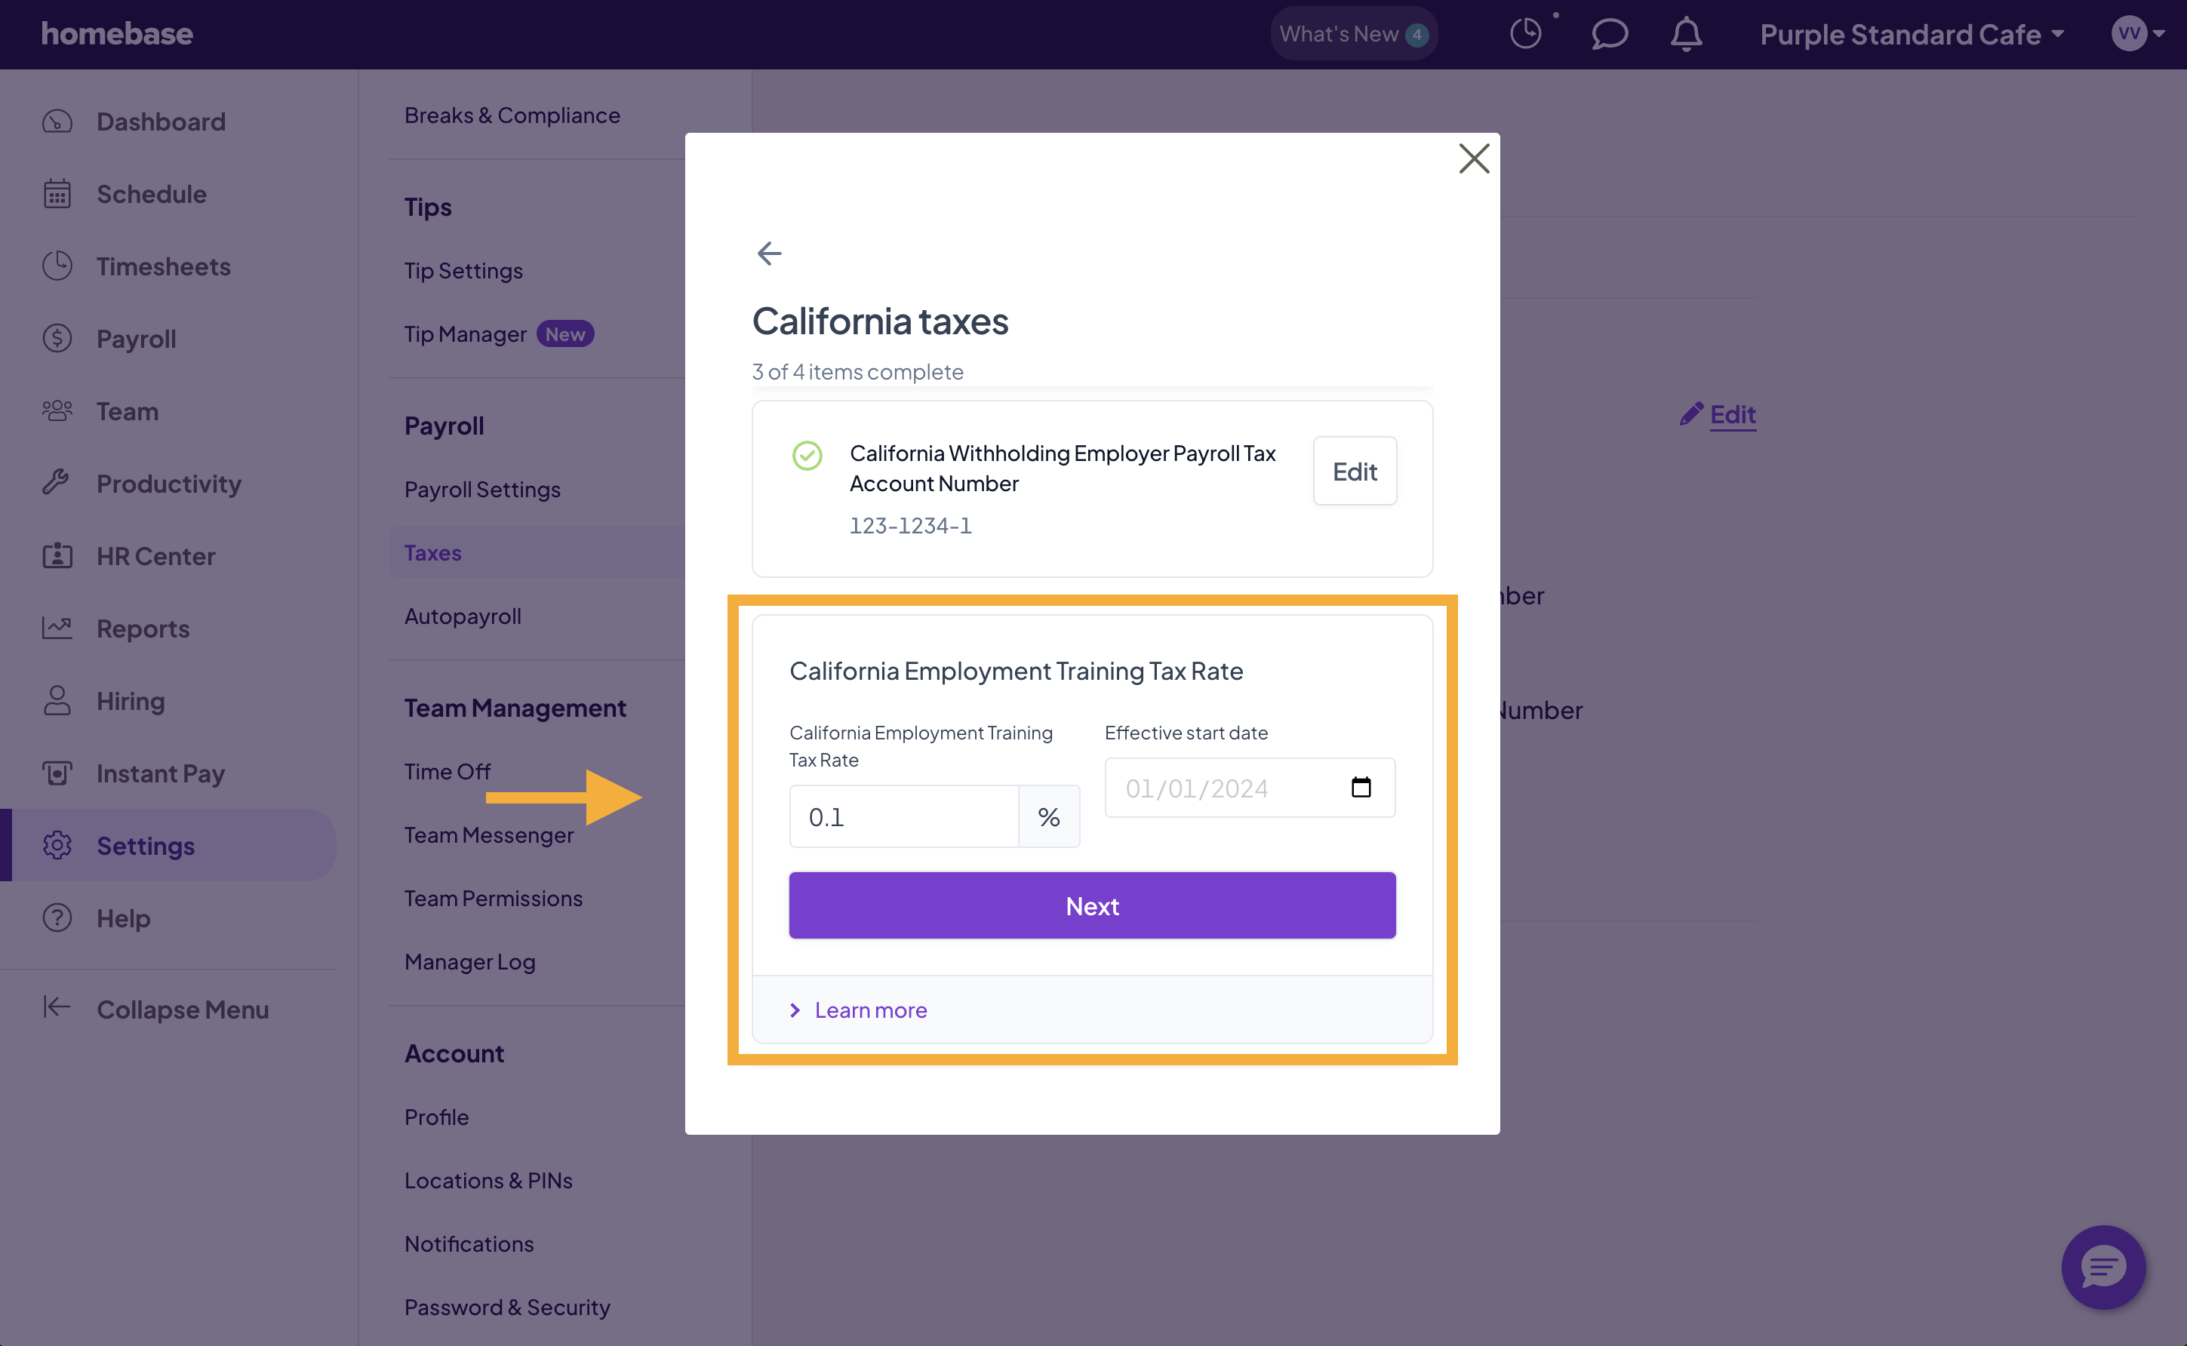Focus the Training Tax Rate input
Screen dimensions: 2187x1346
click(x=904, y=816)
